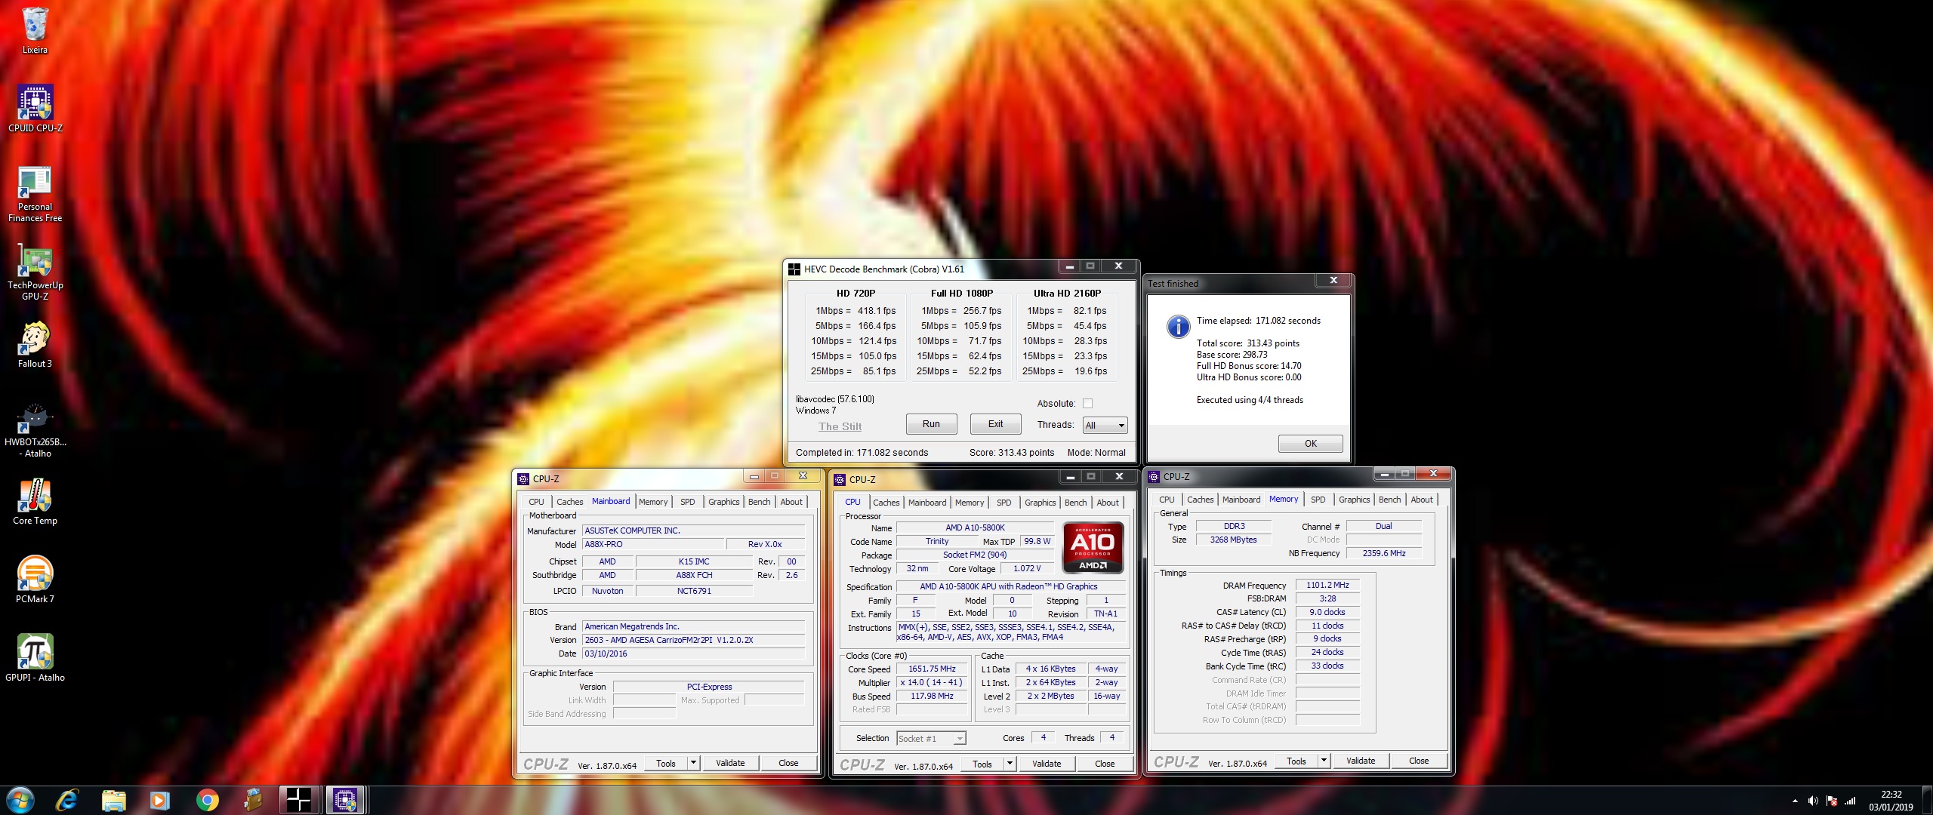Open Windows Media Player from the taskbar

tap(159, 800)
